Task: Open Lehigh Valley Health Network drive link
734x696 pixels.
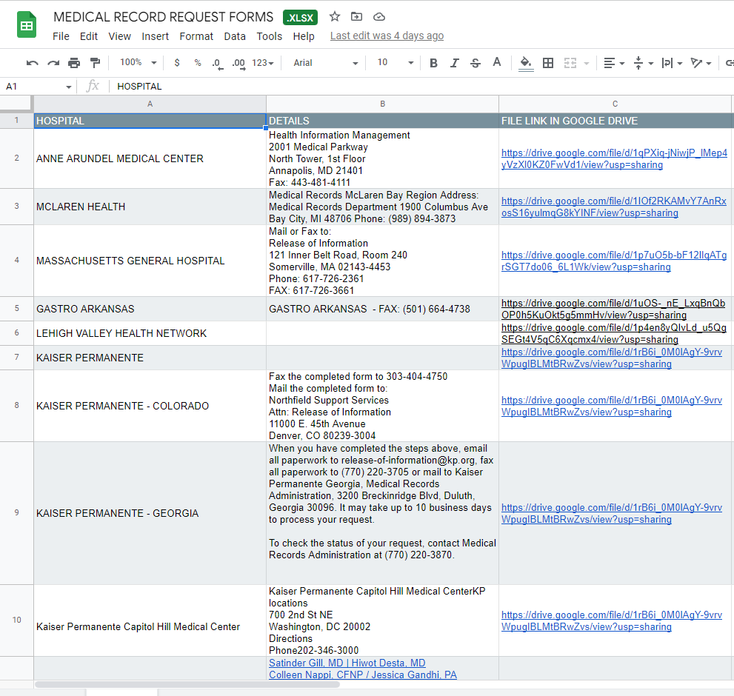Action: click(614, 333)
